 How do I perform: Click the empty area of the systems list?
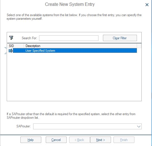[x=74, y=77]
